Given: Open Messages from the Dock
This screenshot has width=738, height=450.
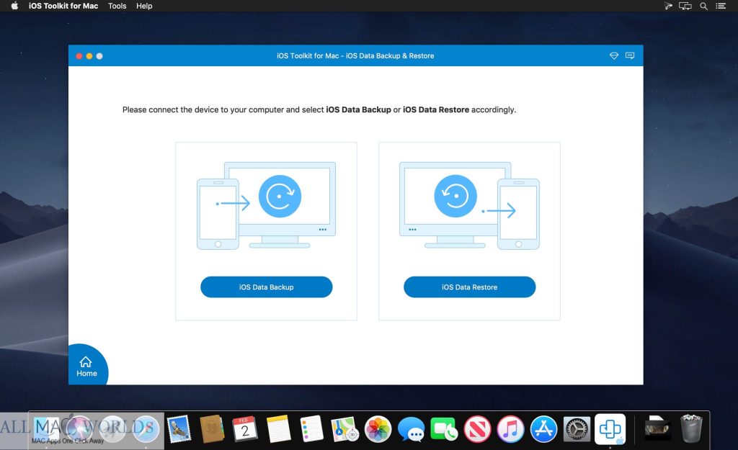Looking at the screenshot, I should [411, 429].
